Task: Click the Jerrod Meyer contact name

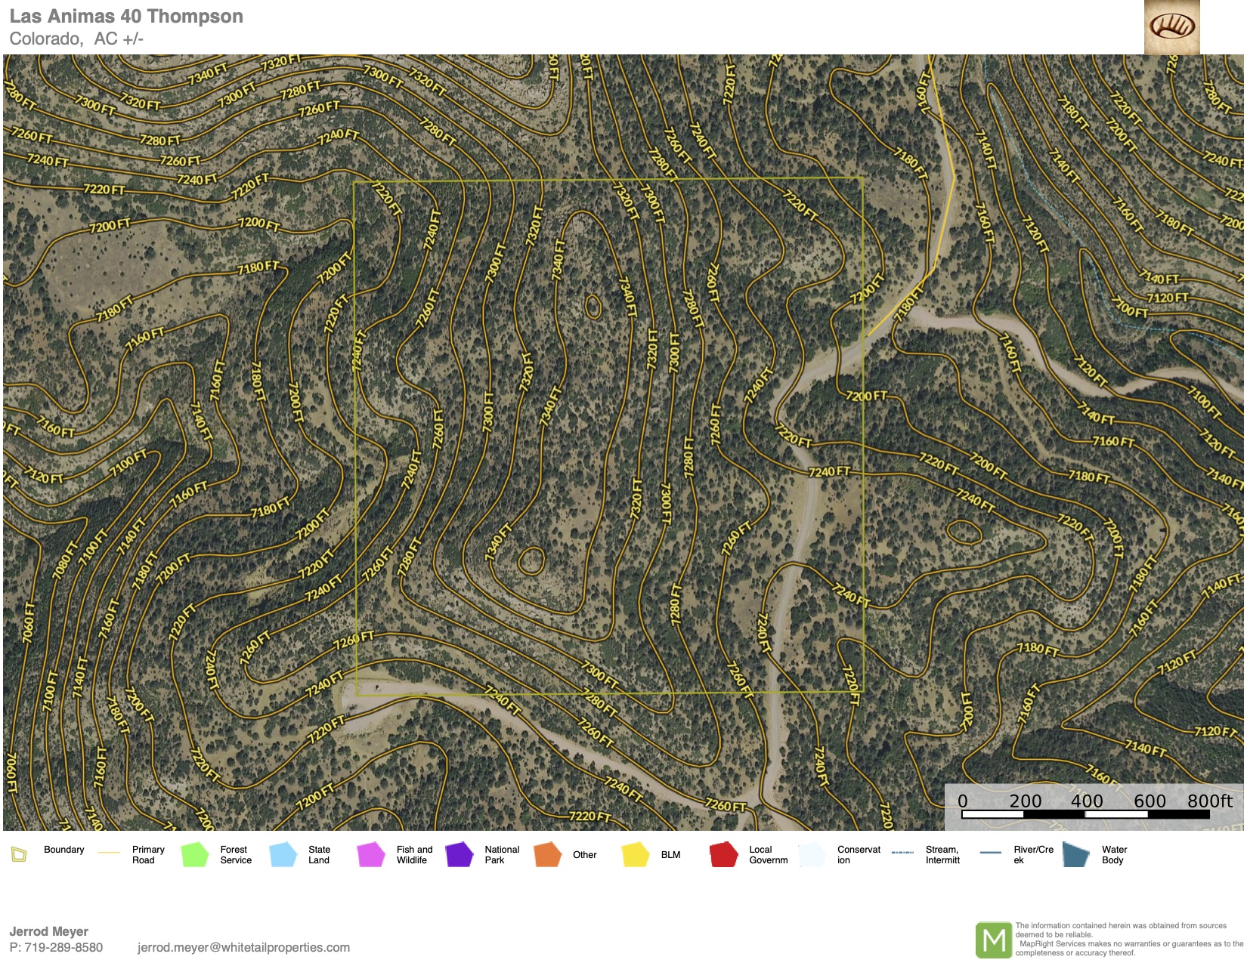Action: (48, 931)
